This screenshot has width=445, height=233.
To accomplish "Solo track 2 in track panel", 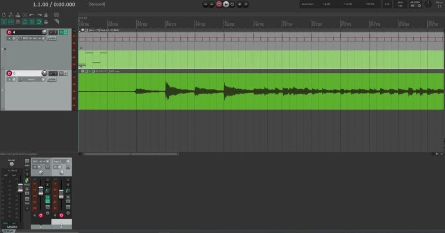I will coord(55,73).
